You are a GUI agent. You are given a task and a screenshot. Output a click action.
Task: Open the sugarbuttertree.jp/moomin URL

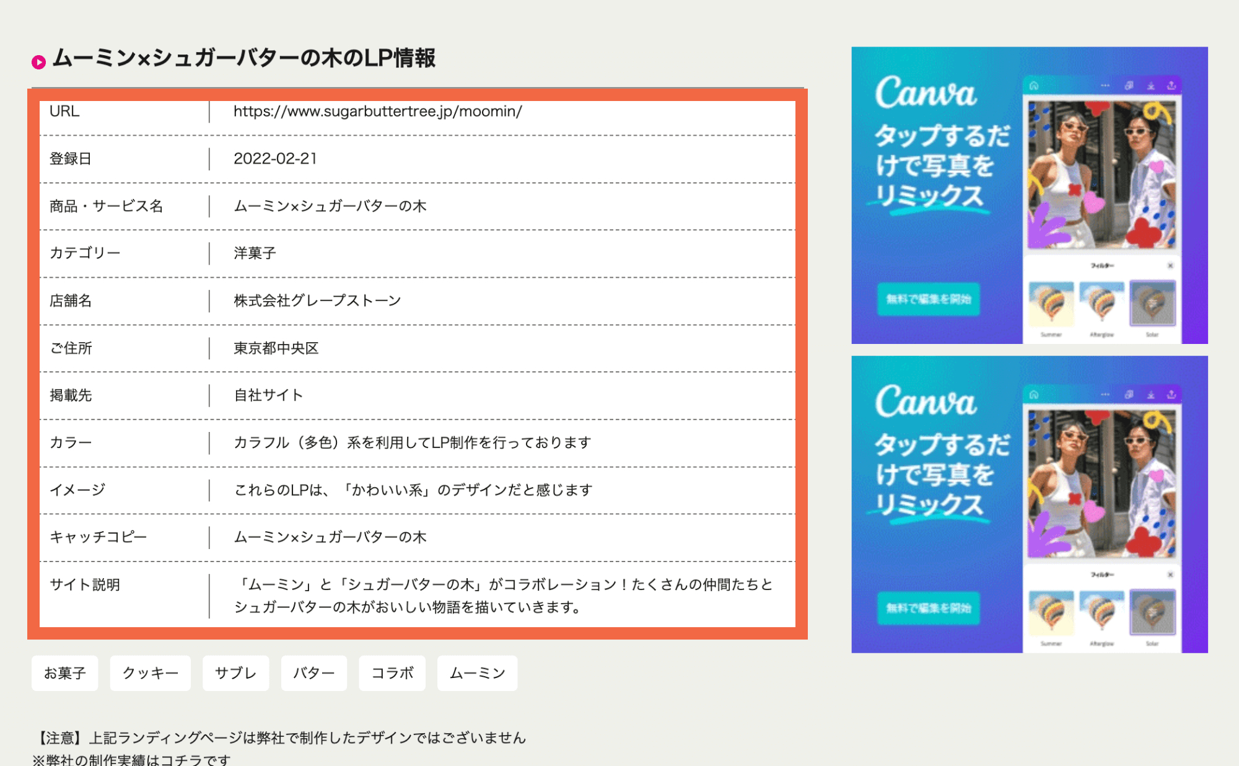click(378, 112)
